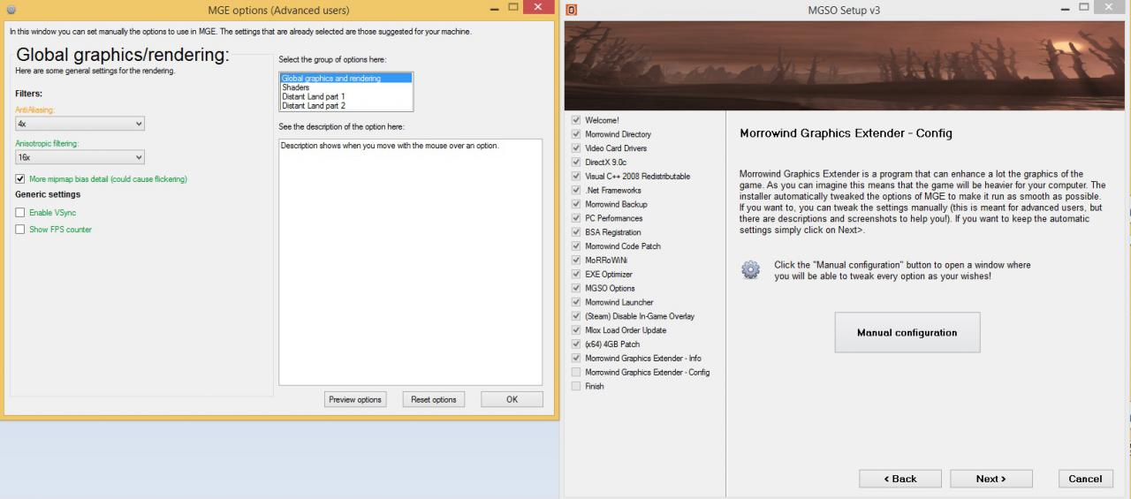Select Distant Land part 1 group
The height and width of the screenshot is (499, 1131).
click(345, 96)
